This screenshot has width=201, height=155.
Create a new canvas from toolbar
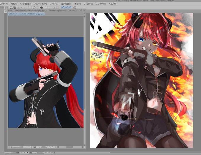coord(11,8)
